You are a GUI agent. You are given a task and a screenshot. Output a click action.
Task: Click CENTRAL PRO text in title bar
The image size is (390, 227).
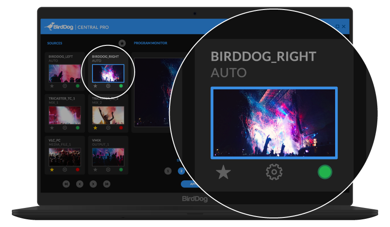click(93, 27)
